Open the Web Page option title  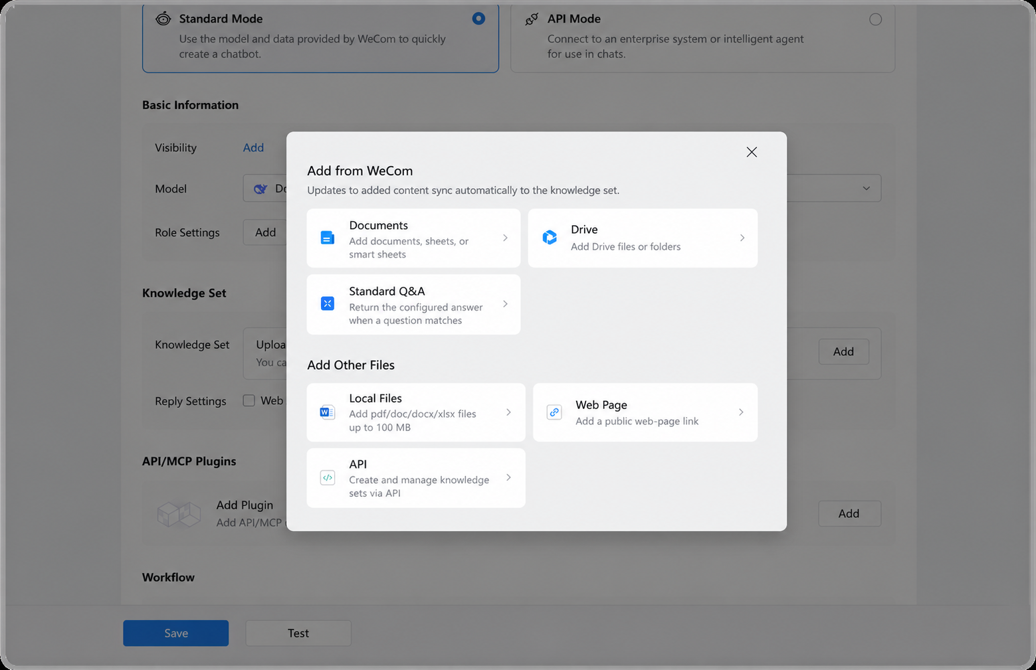coord(601,404)
